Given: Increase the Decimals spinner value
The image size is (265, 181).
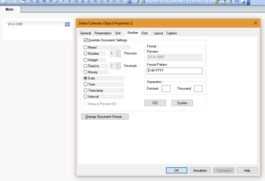Looking at the screenshot, I should tap(118, 64).
